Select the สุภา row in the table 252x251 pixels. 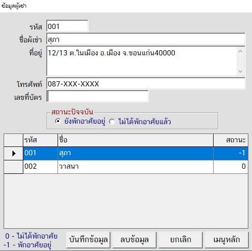135,153
